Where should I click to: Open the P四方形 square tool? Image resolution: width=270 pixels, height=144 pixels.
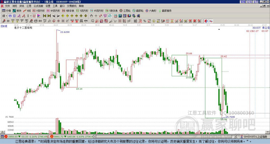(39, 11)
